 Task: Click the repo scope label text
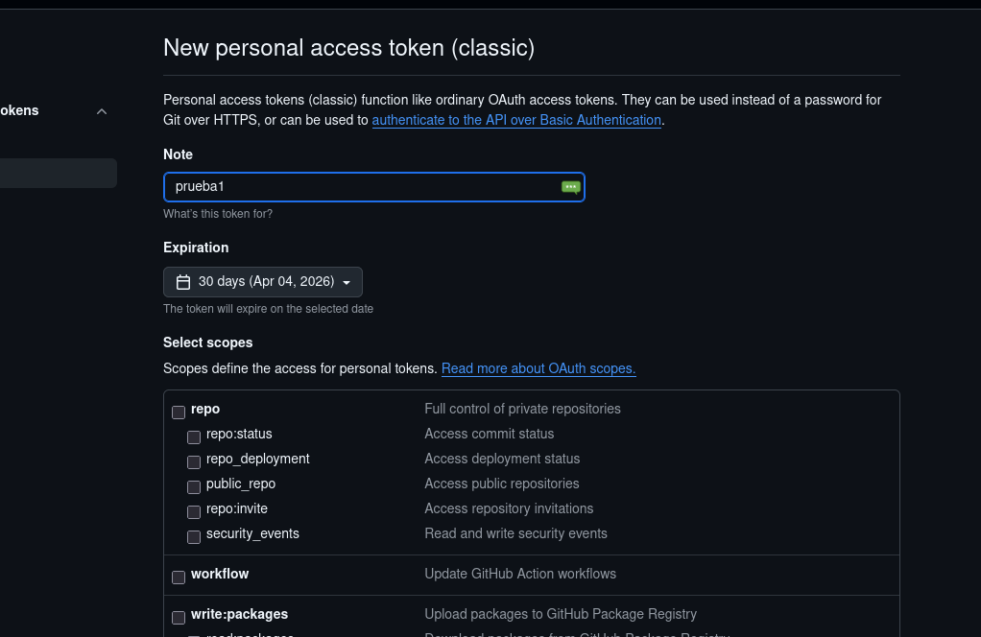(204, 408)
